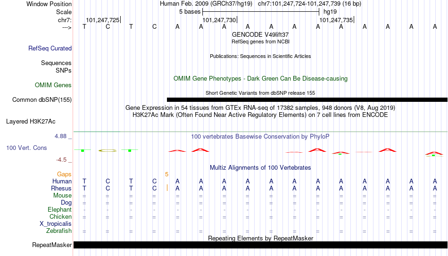Click the RefSeq Curated track label
The image size is (448, 256).
pyautogui.click(x=50, y=48)
